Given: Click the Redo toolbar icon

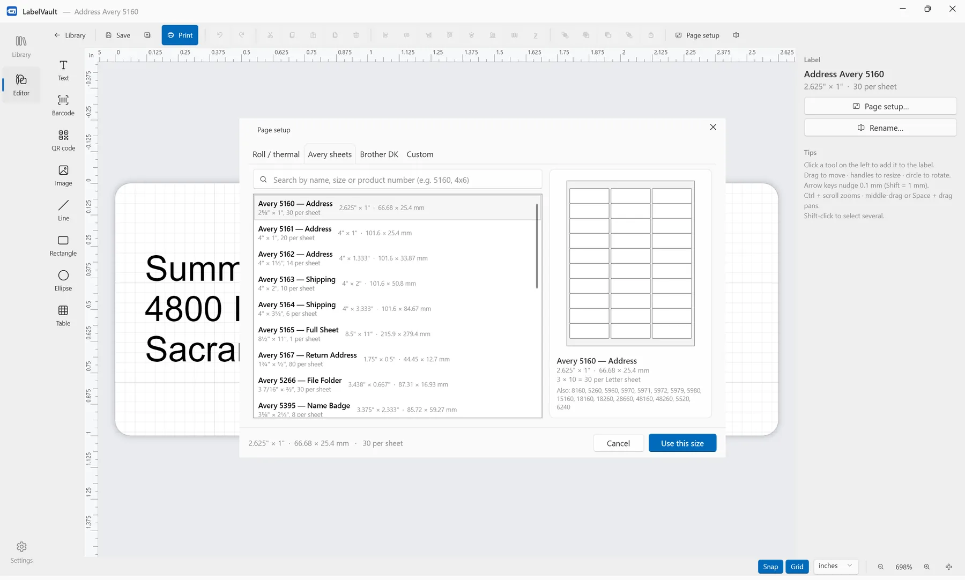Looking at the screenshot, I should pyautogui.click(x=241, y=35).
